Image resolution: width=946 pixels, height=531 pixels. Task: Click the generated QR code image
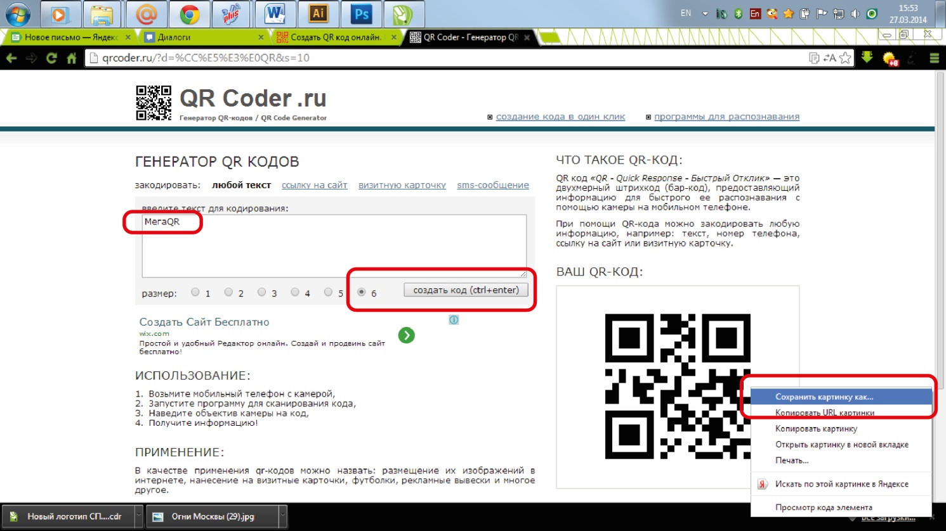click(678, 387)
